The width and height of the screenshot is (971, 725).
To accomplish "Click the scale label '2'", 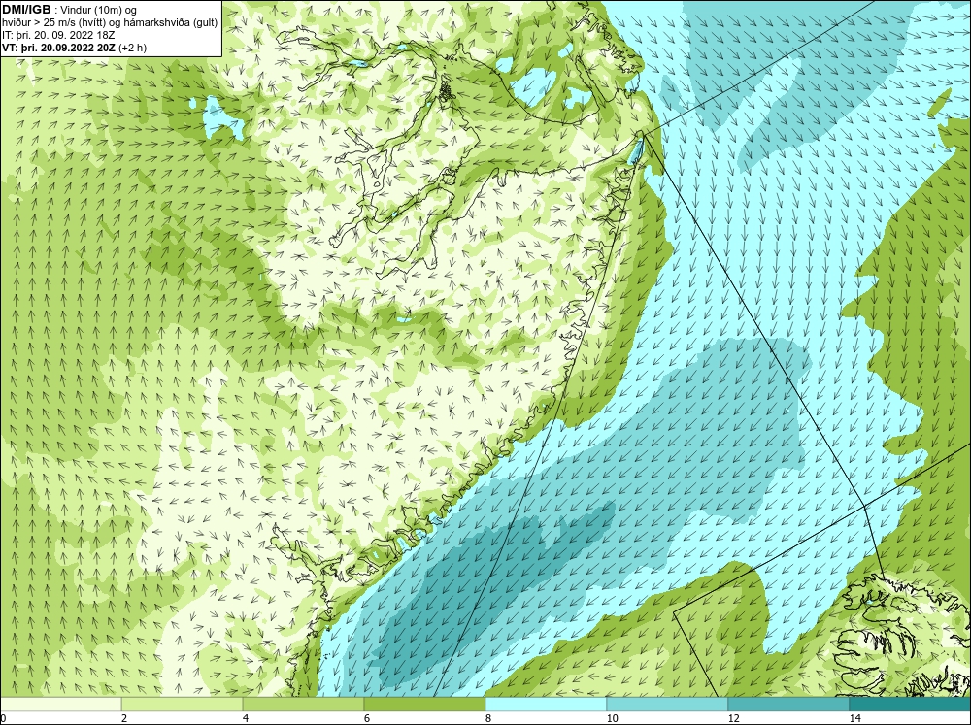I will [124, 718].
